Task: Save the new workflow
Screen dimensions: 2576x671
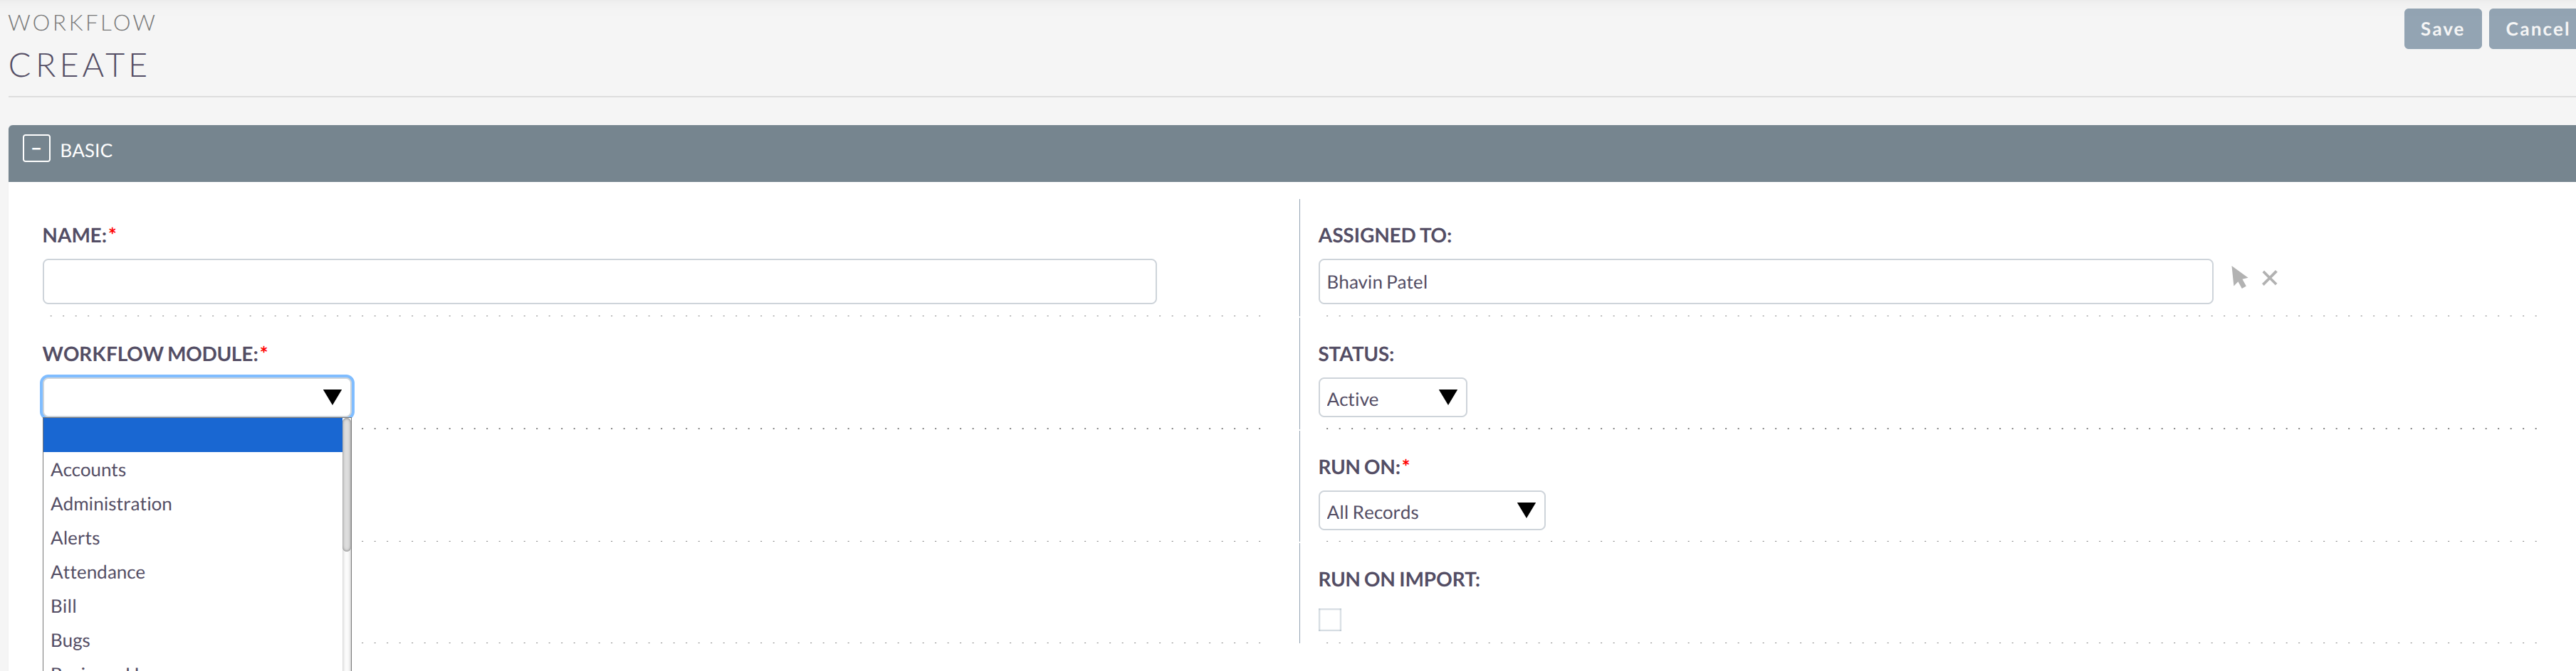Action: [x=2441, y=29]
